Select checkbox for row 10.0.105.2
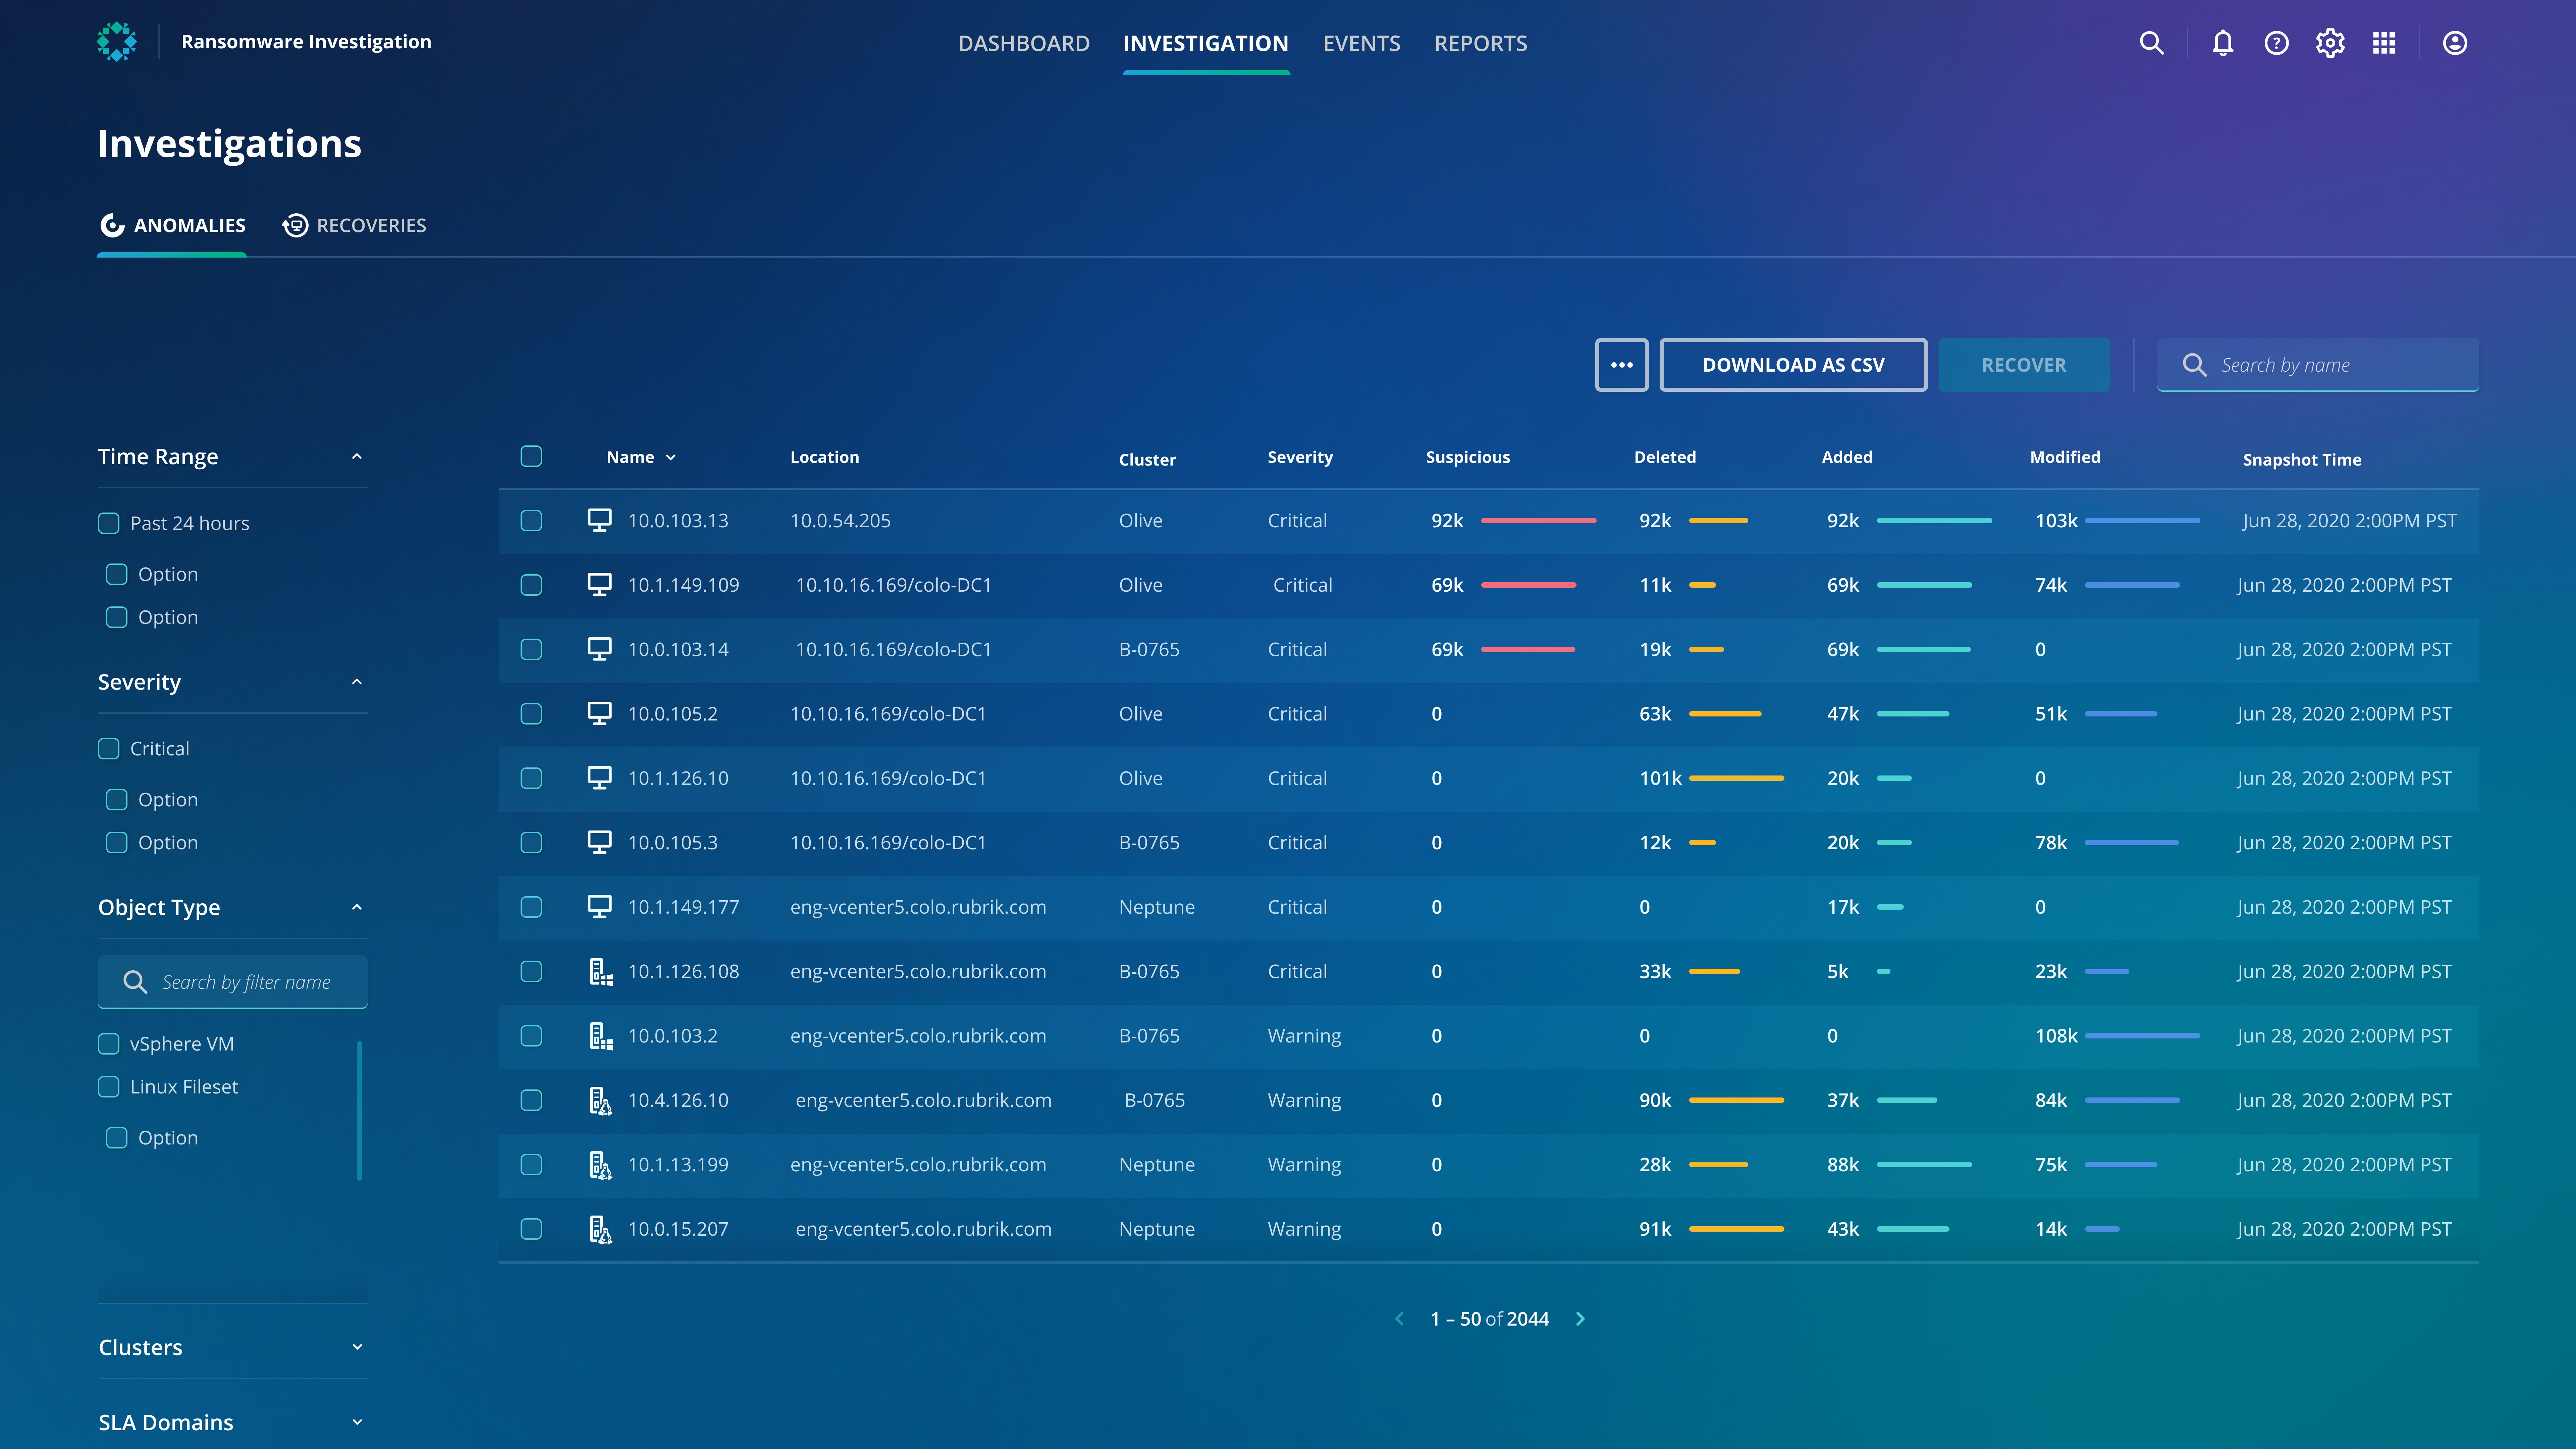Viewport: 2576px width, 1449px height. click(531, 714)
